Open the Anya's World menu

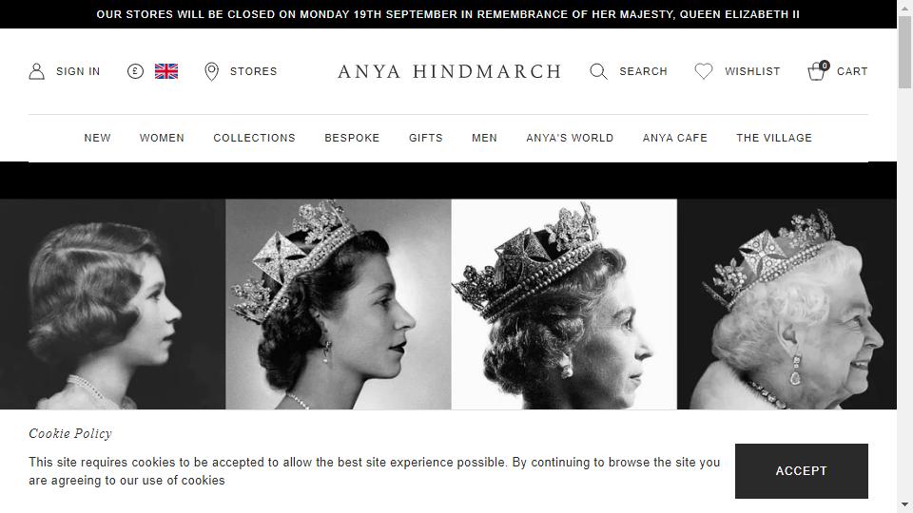point(570,138)
